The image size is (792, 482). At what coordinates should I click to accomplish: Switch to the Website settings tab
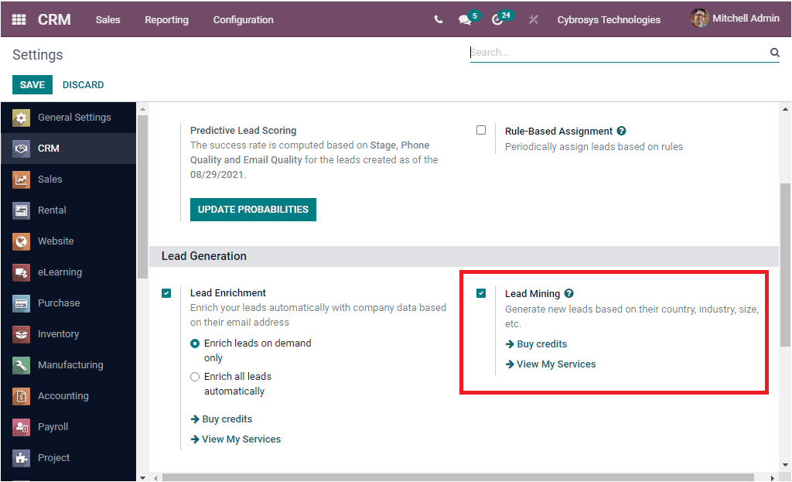[x=57, y=241]
